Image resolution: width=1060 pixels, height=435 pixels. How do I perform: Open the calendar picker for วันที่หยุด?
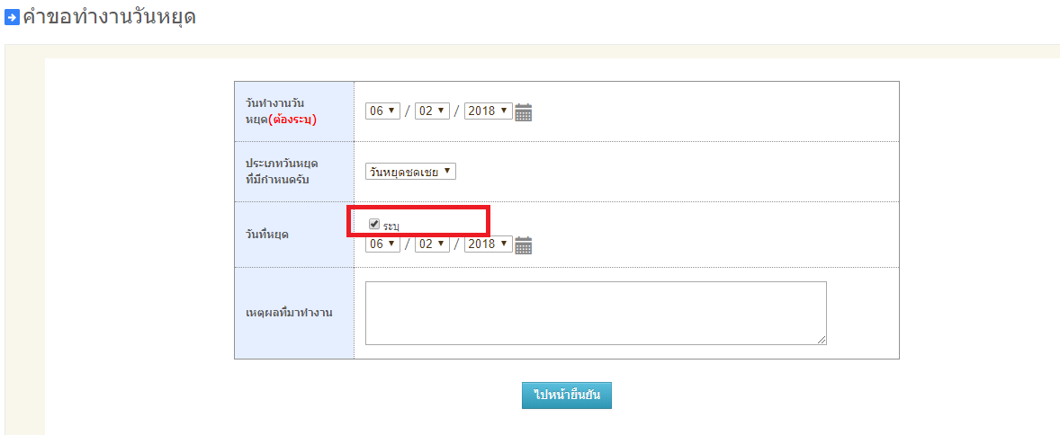(524, 245)
